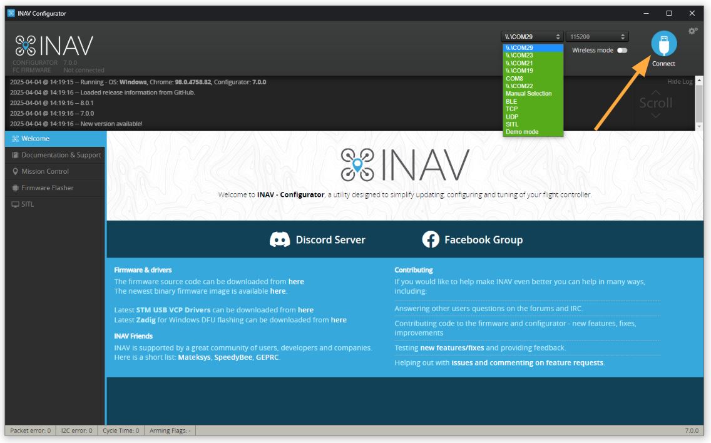
Task: Click the log panel scrollbar
Action: point(699,103)
